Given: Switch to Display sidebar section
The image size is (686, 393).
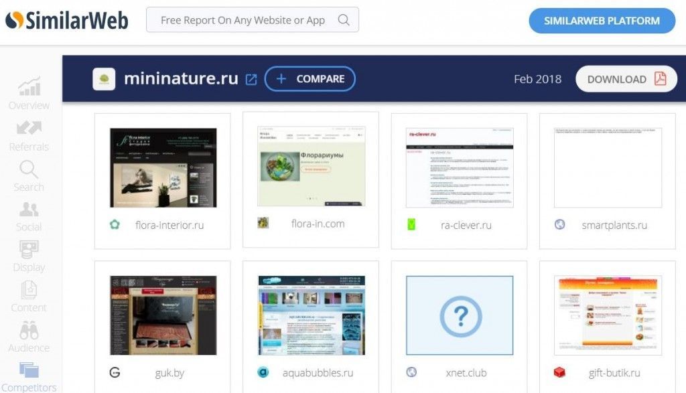Looking at the screenshot, I should pos(29,256).
